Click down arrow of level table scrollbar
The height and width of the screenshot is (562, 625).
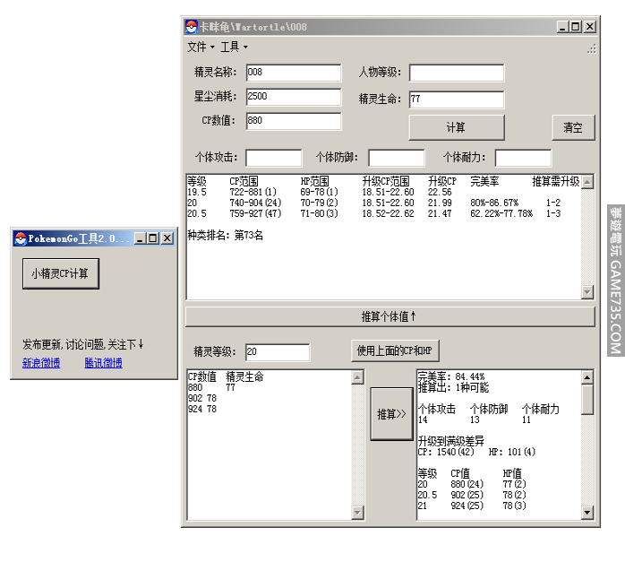pos(587,292)
